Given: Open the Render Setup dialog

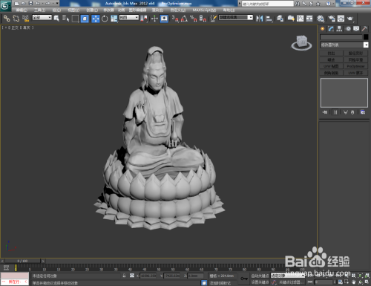Looking at the screenshot, I should (x=332, y=19).
